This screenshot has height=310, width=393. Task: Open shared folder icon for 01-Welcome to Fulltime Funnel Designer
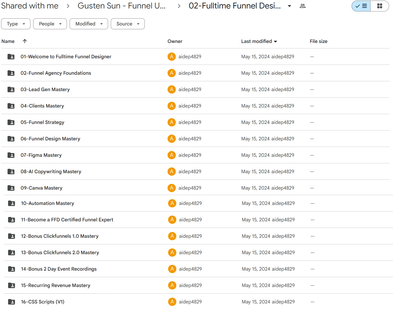(x=11, y=57)
